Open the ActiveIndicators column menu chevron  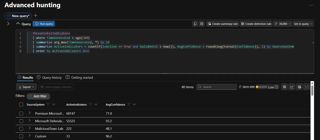[x=96, y=104]
